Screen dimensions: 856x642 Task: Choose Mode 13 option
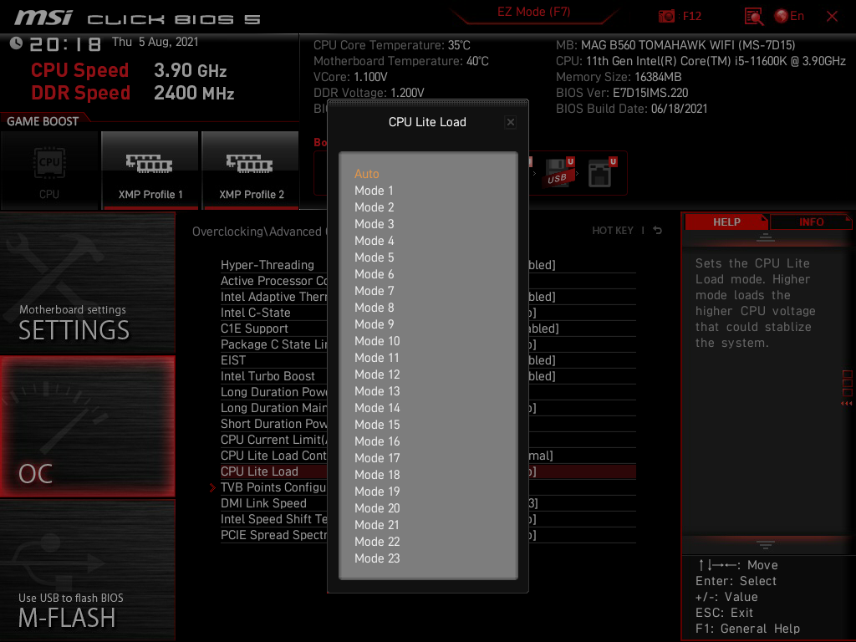(377, 391)
